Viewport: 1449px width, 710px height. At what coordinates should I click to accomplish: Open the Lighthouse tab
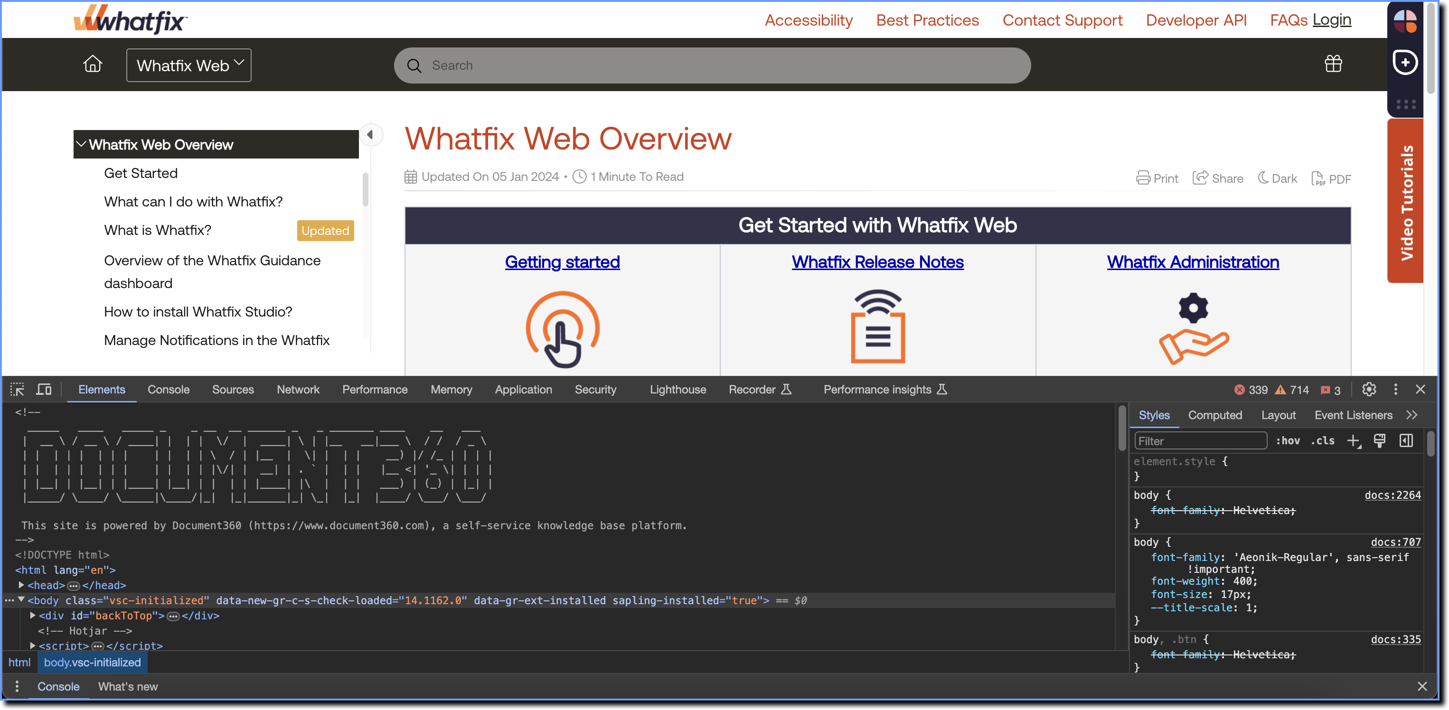tap(677, 389)
